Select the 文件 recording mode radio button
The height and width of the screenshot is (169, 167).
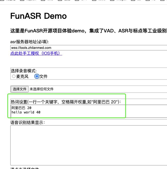point(37,76)
